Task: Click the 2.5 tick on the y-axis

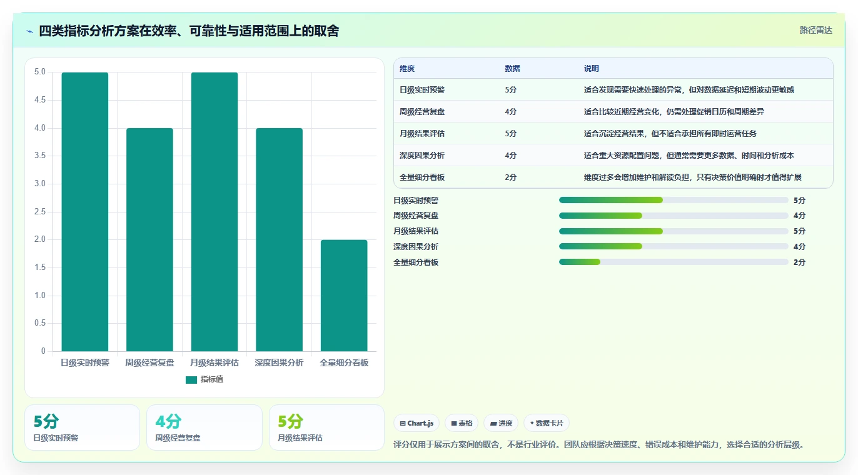Action: [x=40, y=212]
